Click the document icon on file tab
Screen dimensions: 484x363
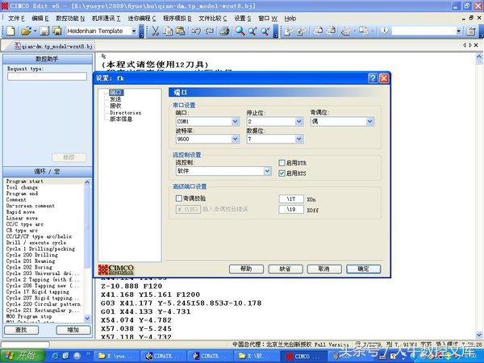coord(18,46)
